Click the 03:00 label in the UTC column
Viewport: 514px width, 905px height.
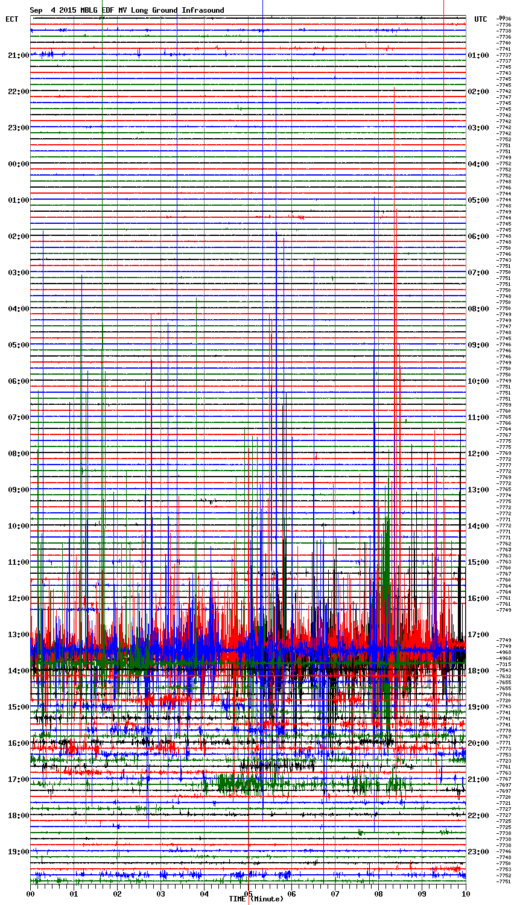(478, 128)
